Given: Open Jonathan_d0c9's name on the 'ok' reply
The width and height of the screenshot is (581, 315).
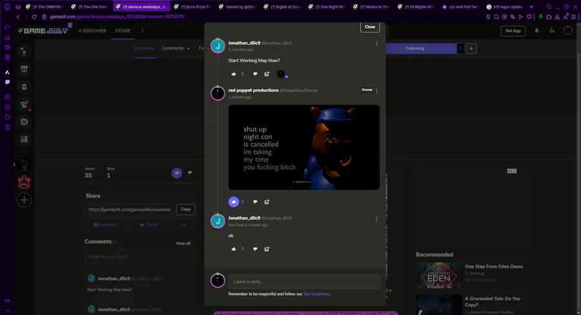Looking at the screenshot, I should 244,218.
